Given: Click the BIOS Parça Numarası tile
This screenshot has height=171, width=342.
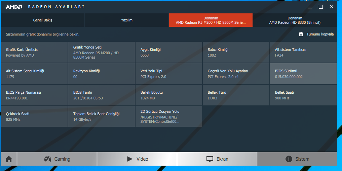Looking at the screenshot, I should [34, 95].
